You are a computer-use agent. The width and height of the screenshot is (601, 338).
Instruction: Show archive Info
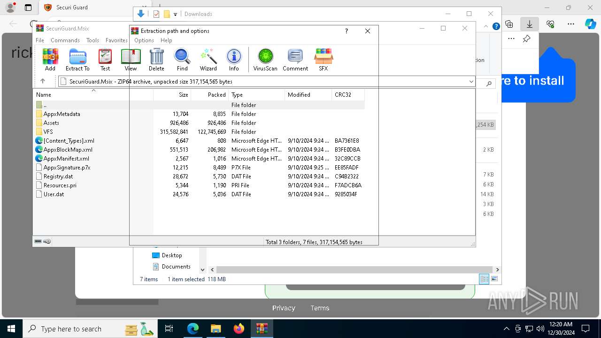234,60
